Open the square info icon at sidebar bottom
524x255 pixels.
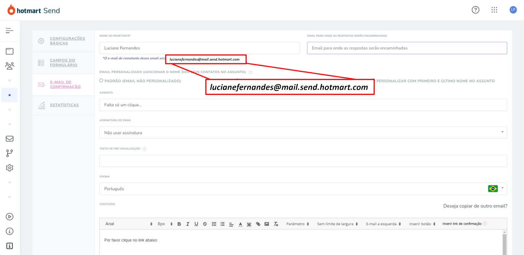(x=9, y=246)
